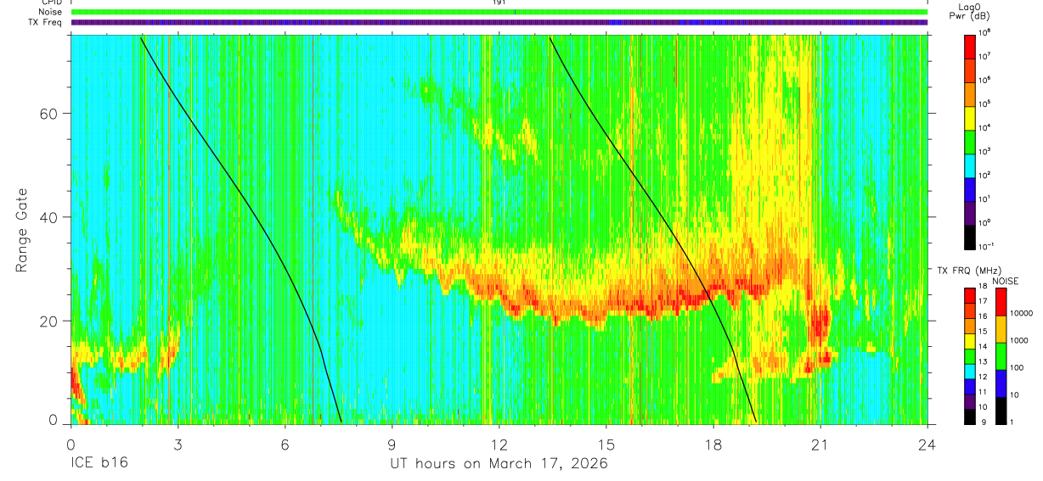Screen dimensions: 1043x481
Task: Click the yellow segment of Lag0 Pwr colorbar
Action: pos(970,118)
